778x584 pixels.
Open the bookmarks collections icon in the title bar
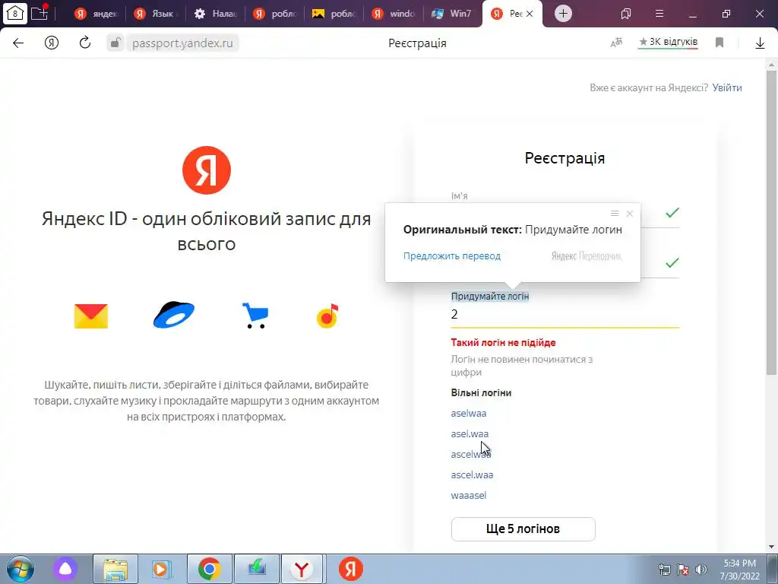pyautogui.click(x=626, y=14)
